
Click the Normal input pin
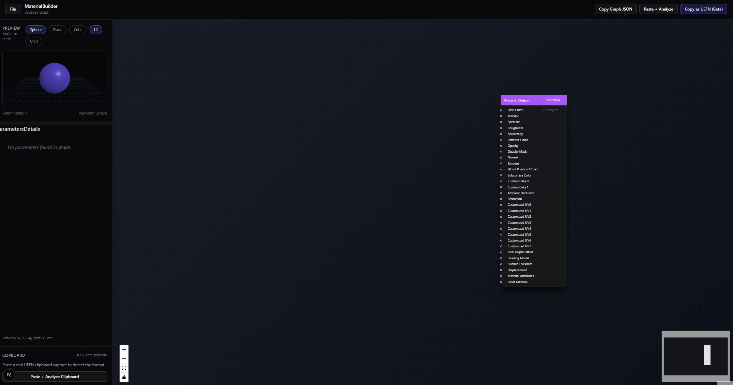pyautogui.click(x=501, y=157)
